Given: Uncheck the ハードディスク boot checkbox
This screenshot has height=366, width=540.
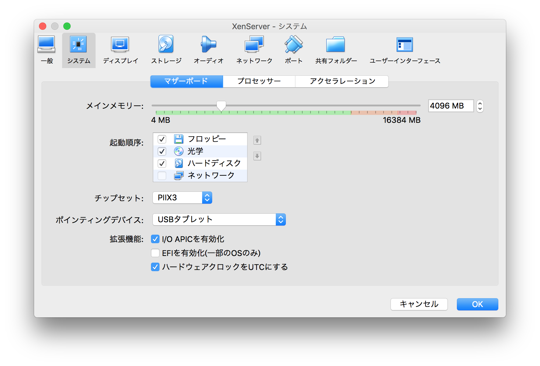Looking at the screenshot, I should (x=162, y=164).
